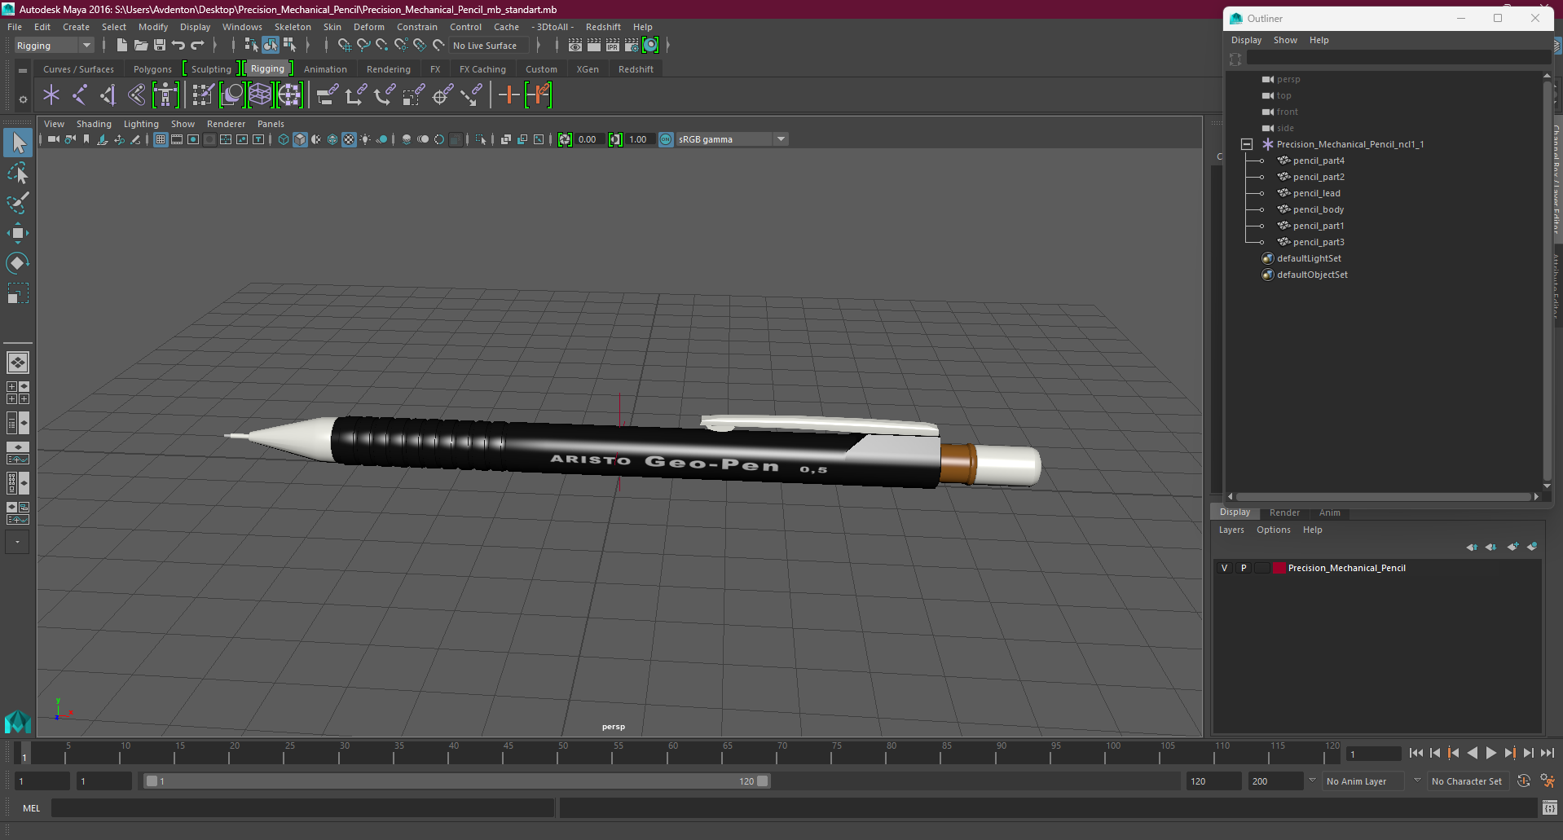This screenshot has height=840, width=1563.
Task: Click the range slider bar handle at 120
Action: click(x=762, y=781)
